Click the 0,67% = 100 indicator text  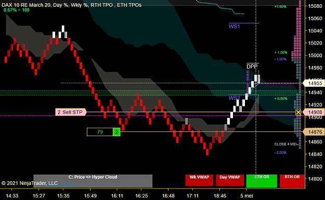(x=17, y=10)
